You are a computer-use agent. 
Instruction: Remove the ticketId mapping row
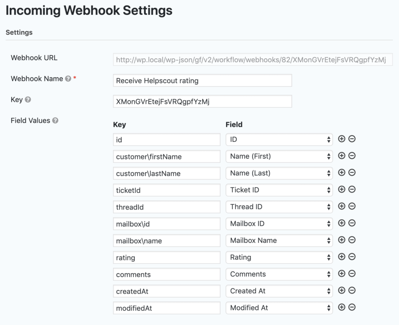(x=352, y=189)
